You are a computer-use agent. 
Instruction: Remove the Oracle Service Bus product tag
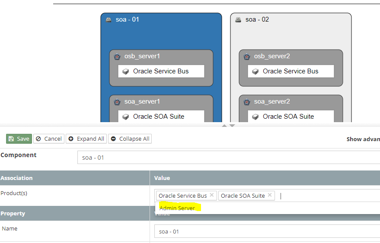click(x=211, y=195)
